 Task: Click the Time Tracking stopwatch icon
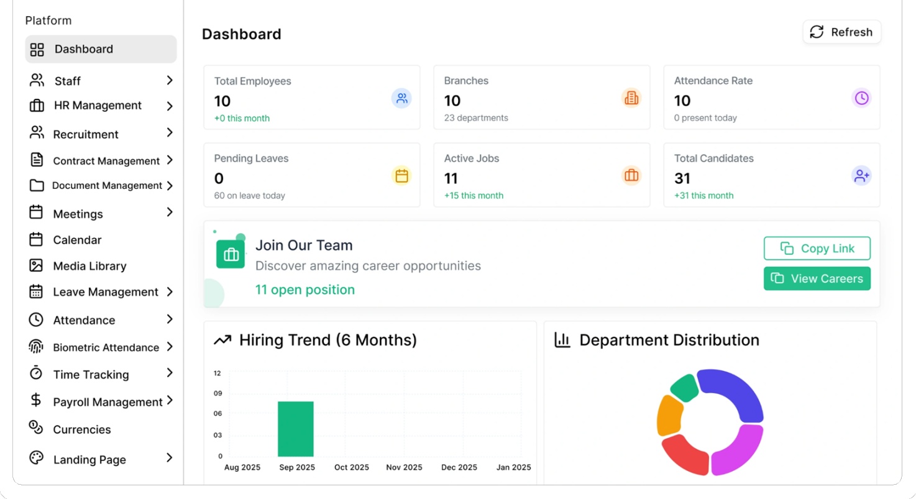[x=36, y=373]
